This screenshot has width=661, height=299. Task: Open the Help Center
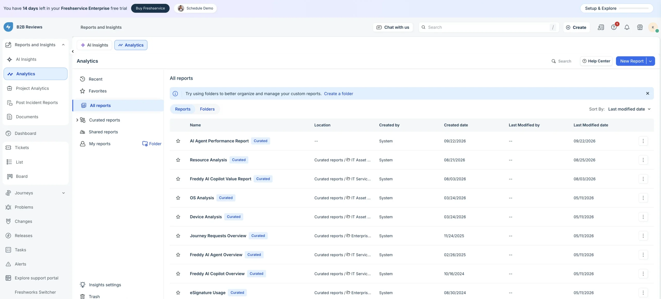click(x=596, y=61)
